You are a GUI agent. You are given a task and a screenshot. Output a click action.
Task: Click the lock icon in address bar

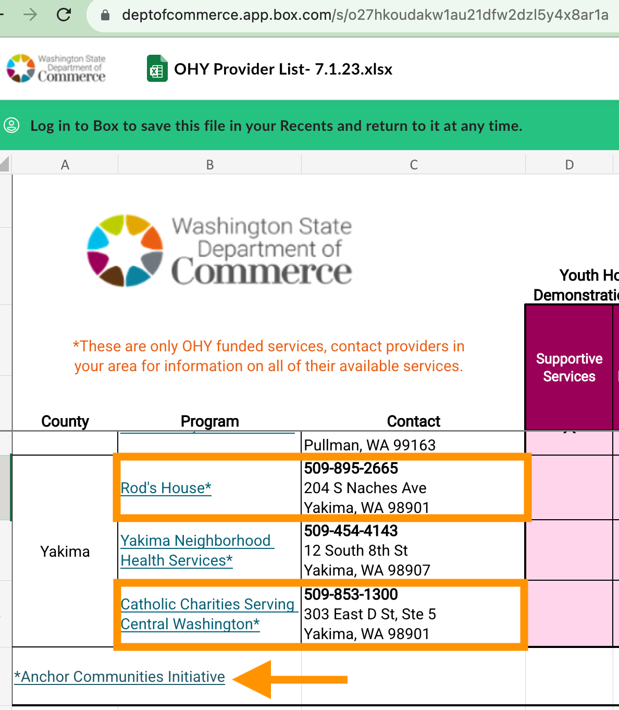[105, 15]
